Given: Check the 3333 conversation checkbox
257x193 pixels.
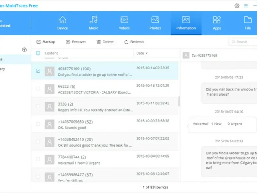Looking at the screenshot, I should tap(38, 106).
